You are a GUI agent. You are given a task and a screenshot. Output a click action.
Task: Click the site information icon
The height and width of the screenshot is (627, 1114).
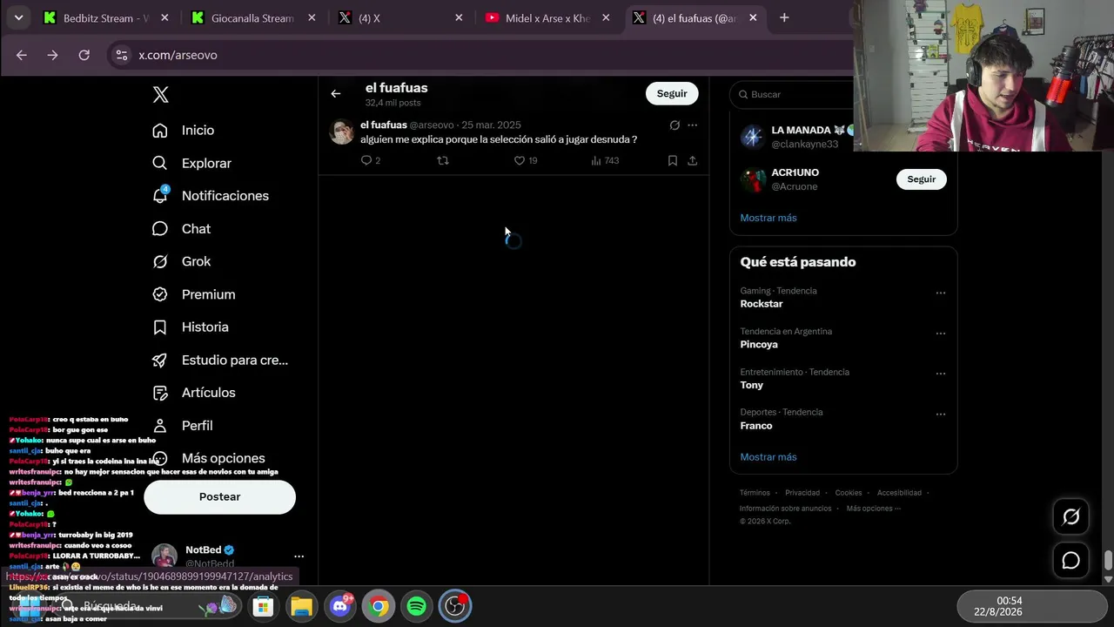122,55
